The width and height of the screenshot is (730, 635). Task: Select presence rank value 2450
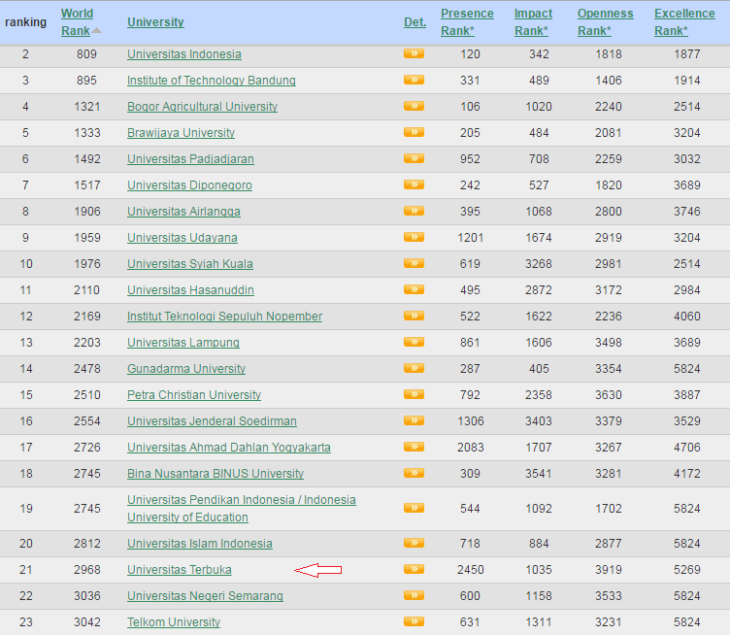click(470, 570)
